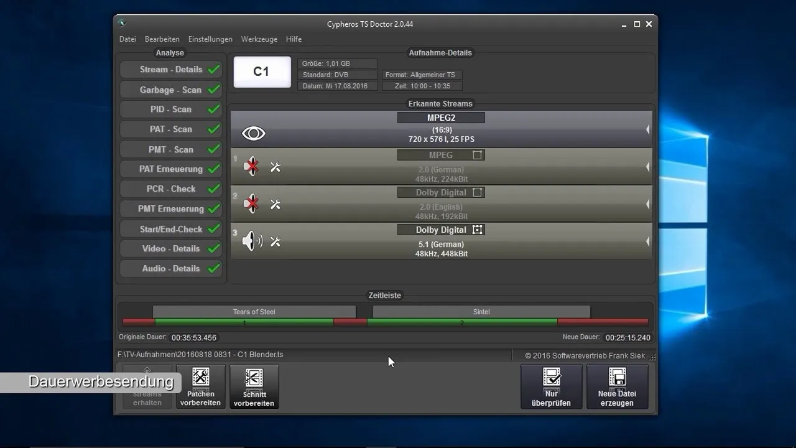Toggle the eye icon of the MPEG2 video stream
The width and height of the screenshot is (796, 448).
click(x=254, y=134)
